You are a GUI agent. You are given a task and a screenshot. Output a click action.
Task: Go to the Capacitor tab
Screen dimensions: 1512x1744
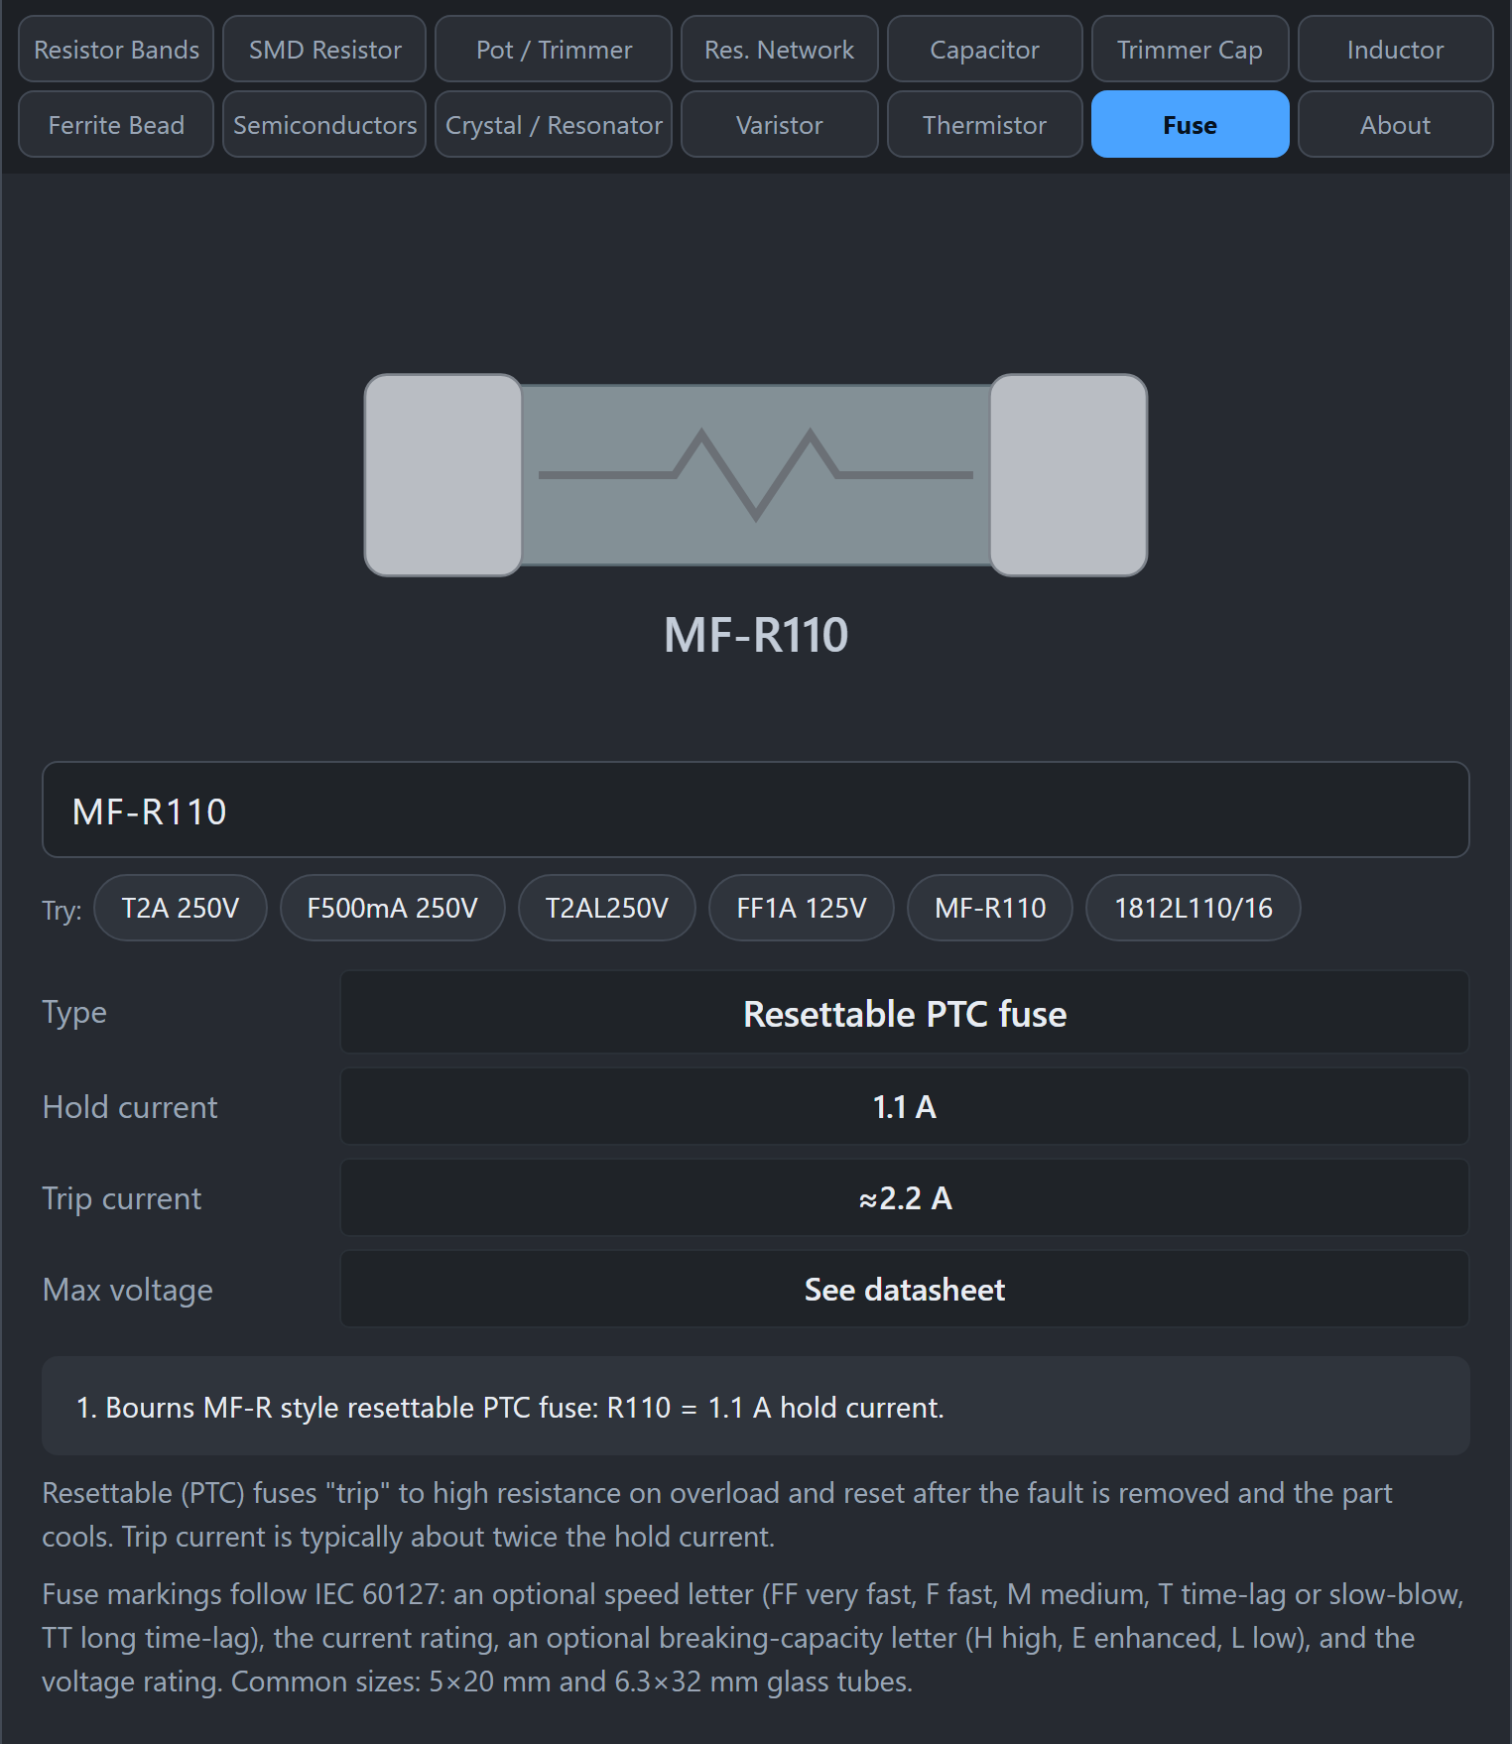coord(984,49)
